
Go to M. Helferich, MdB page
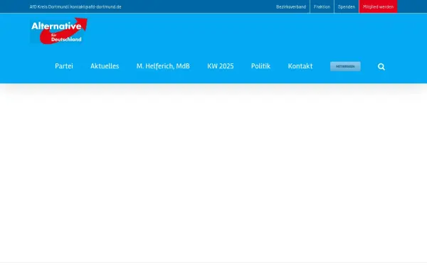163,66
